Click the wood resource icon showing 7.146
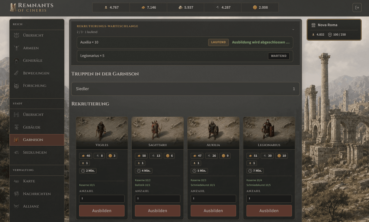 143,8
